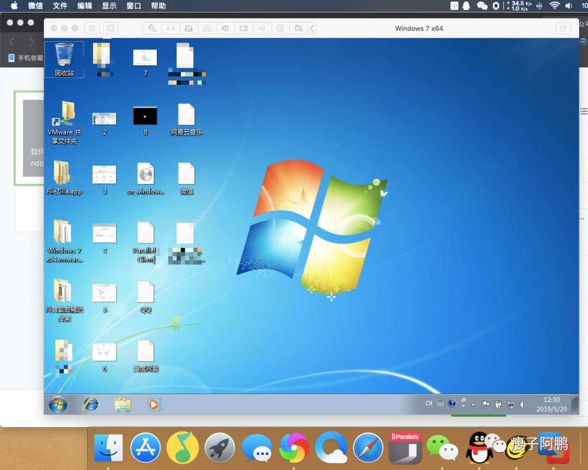This screenshot has width=588, height=470.
Task: Open the Windows 7 Start menu
Action: click(x=58, y=404)
